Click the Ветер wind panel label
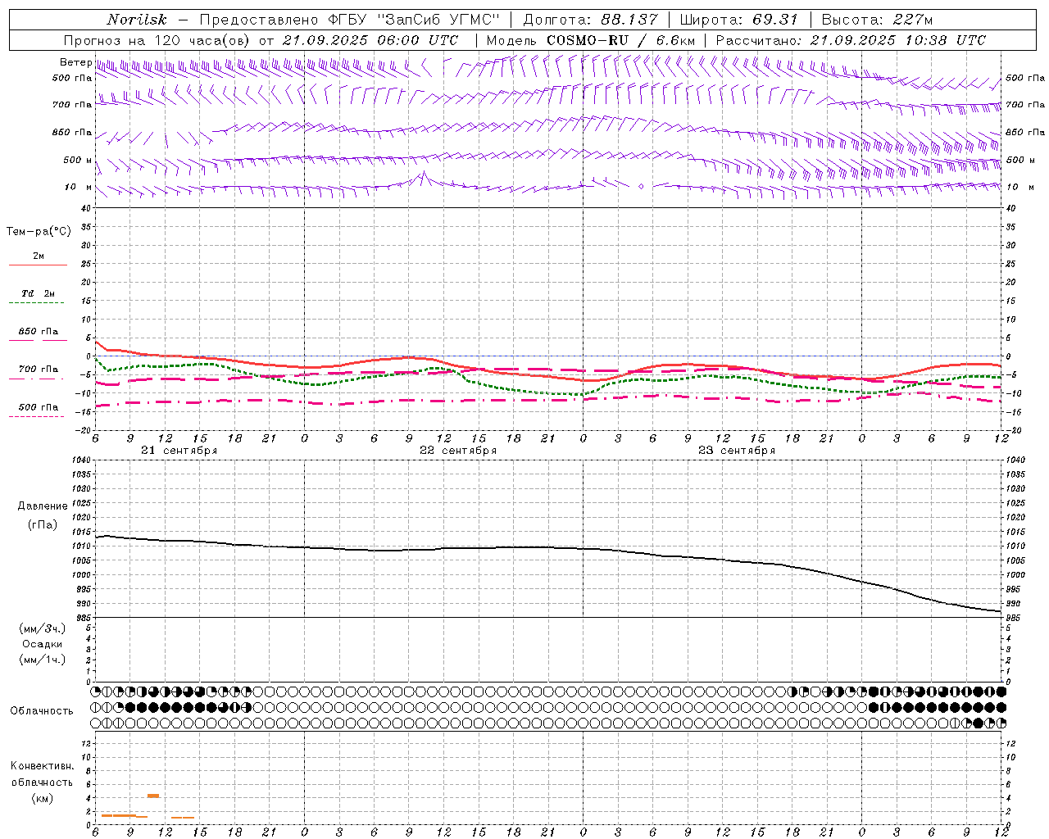The image size is (1049, 839). [76, 62]
